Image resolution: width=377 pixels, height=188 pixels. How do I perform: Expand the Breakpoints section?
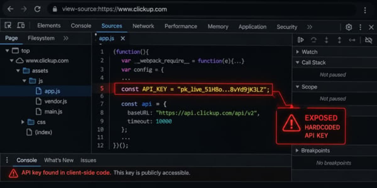tap(297, 151)
